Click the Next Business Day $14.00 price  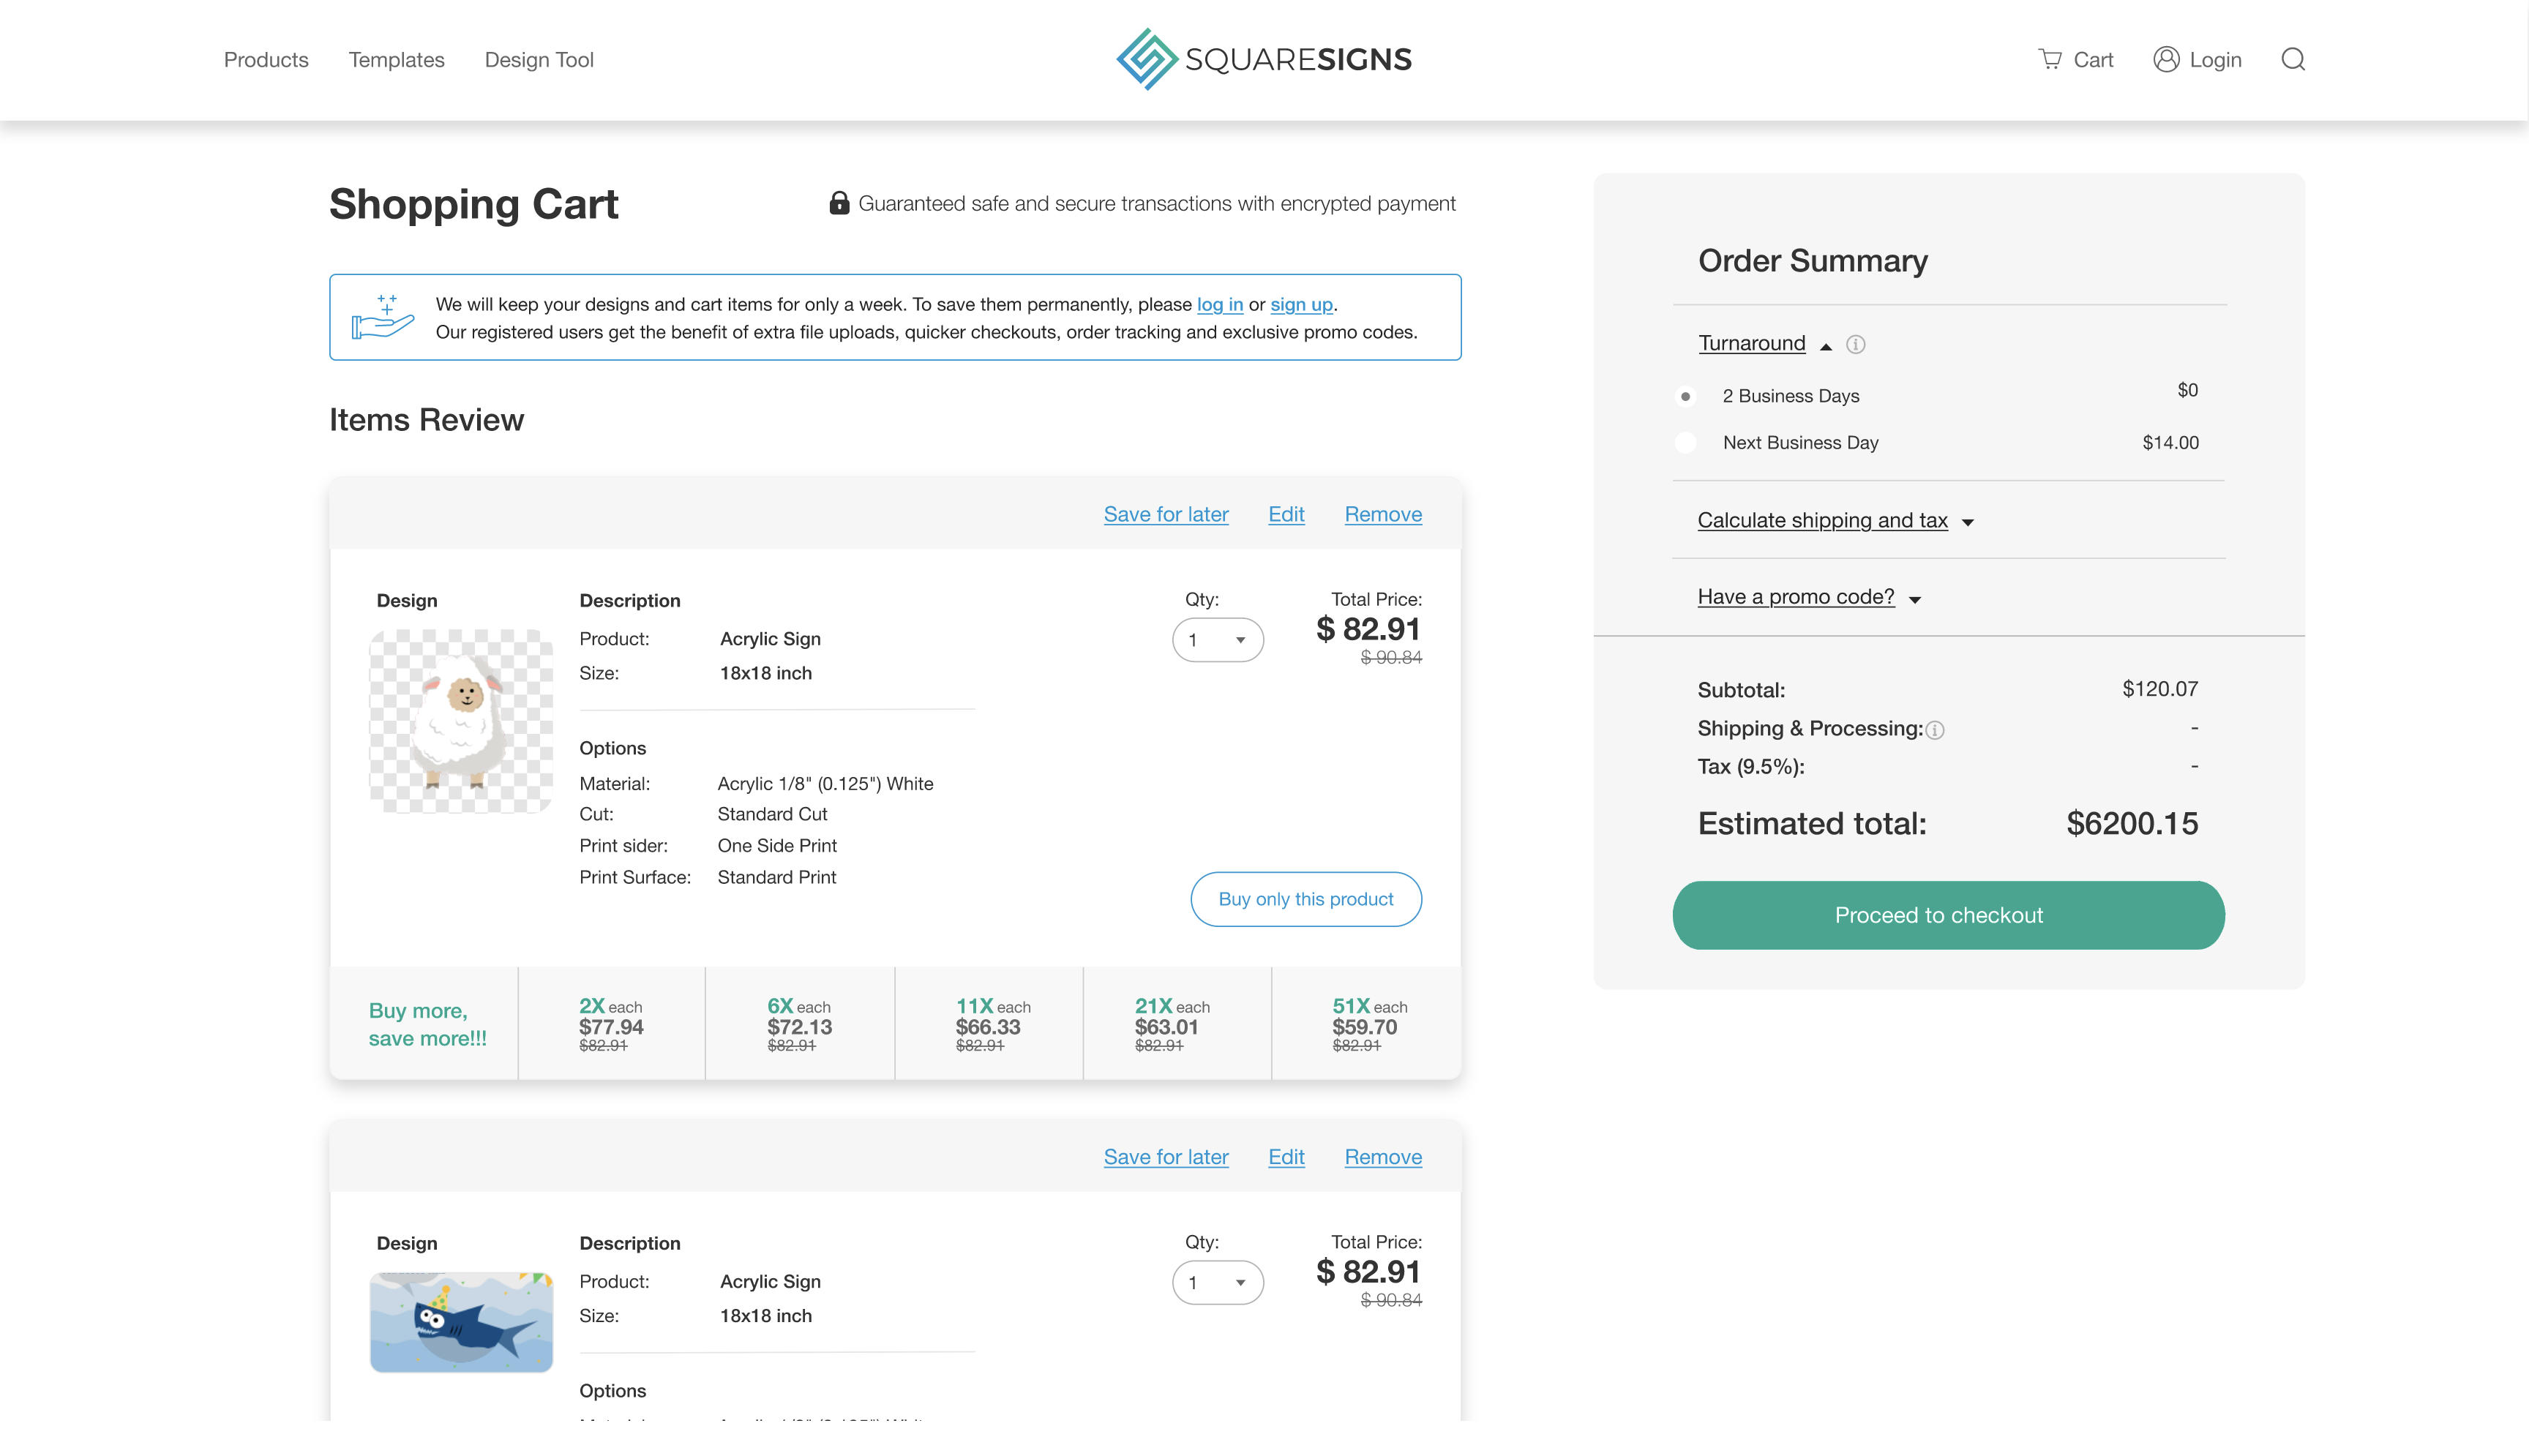point(2170,442)
